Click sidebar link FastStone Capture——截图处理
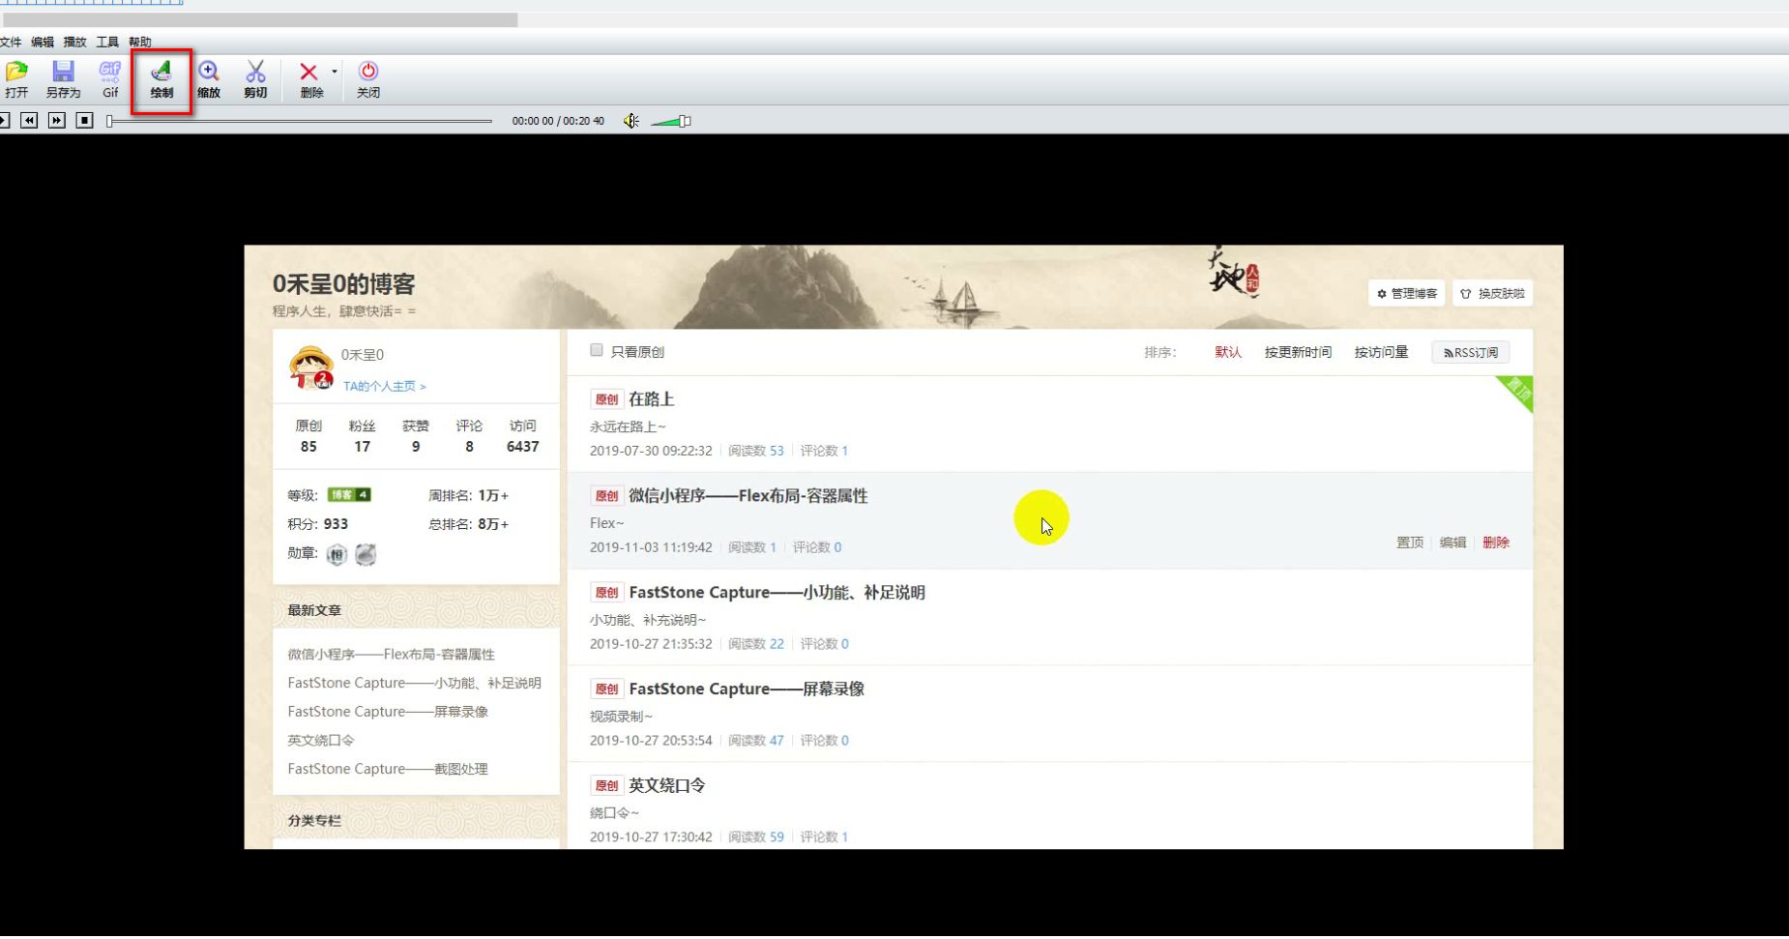This screenshot has width=1789, height=939. (x=388, y=769)
